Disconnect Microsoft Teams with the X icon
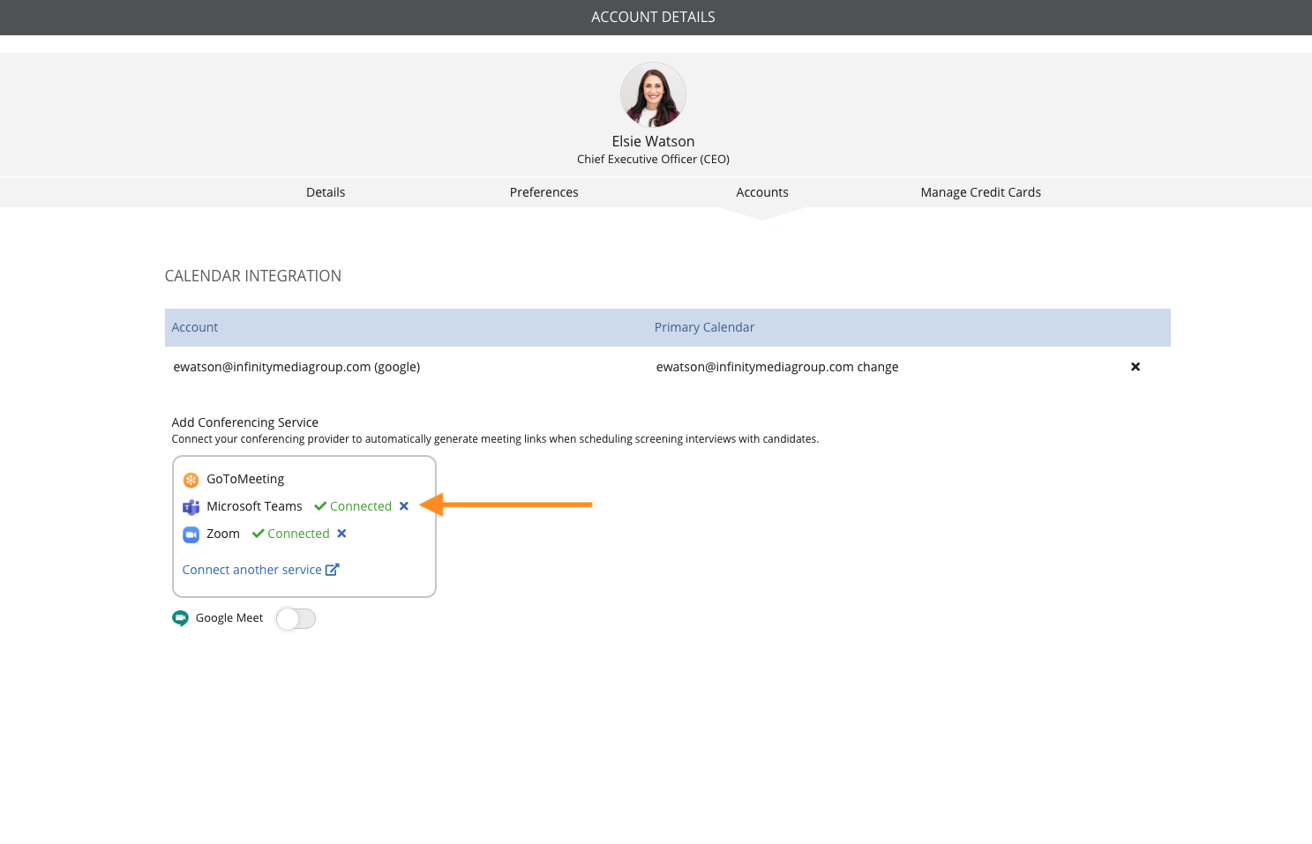The height and width of the screenshot is (844, 1312). [x=404, y=506]
